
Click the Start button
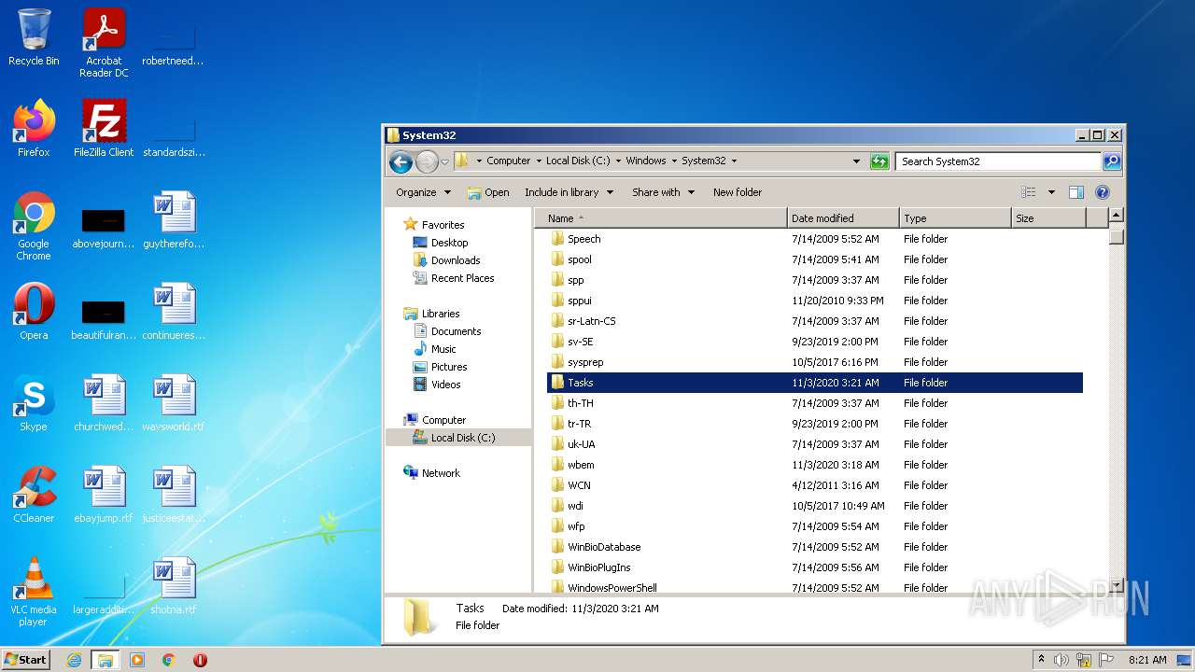(x=26, y=660)
